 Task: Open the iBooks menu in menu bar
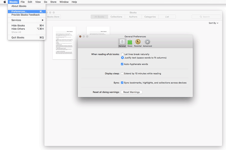[13, 2]
